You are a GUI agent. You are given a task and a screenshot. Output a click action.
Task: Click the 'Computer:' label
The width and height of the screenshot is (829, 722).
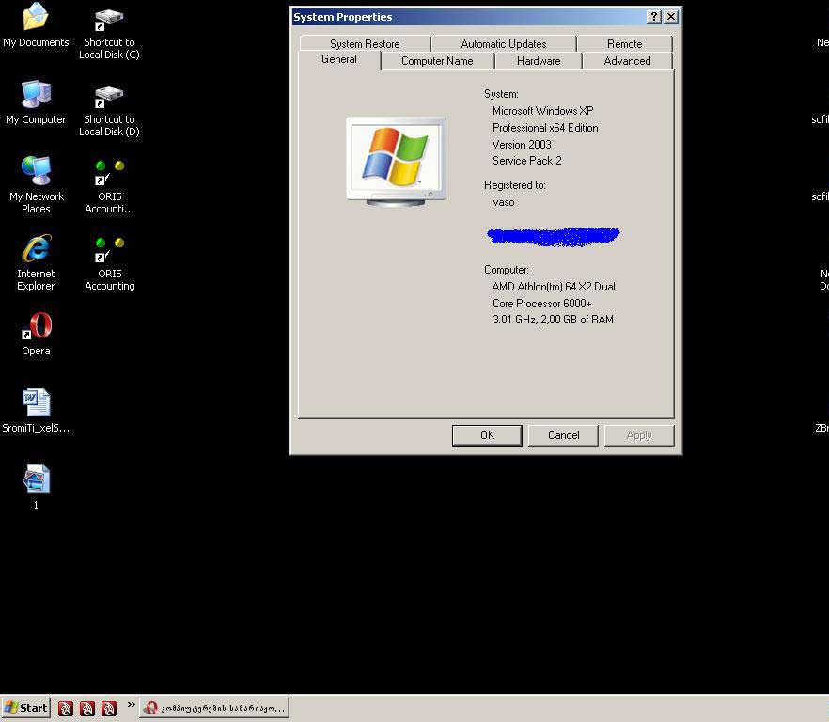[507, 270]
